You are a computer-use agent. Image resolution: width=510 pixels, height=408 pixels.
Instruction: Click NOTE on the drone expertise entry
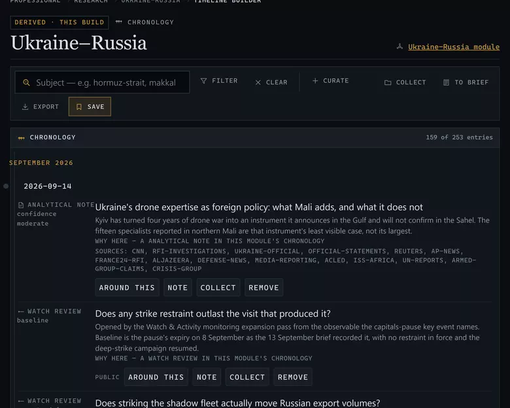pos(178,288)
